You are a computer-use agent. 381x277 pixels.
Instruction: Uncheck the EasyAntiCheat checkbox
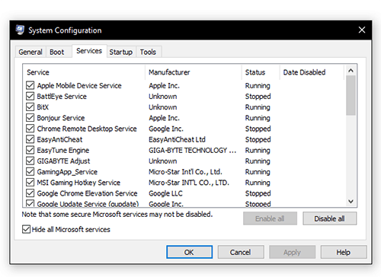tap(30, 139)
